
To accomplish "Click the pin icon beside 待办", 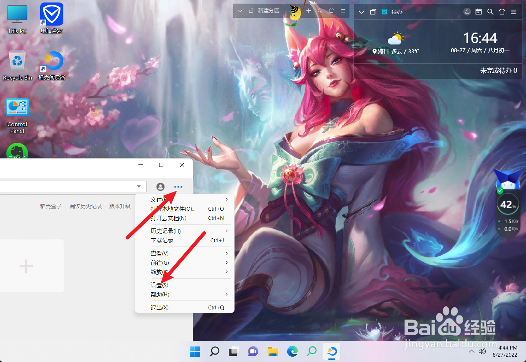I will coord(373,12).
